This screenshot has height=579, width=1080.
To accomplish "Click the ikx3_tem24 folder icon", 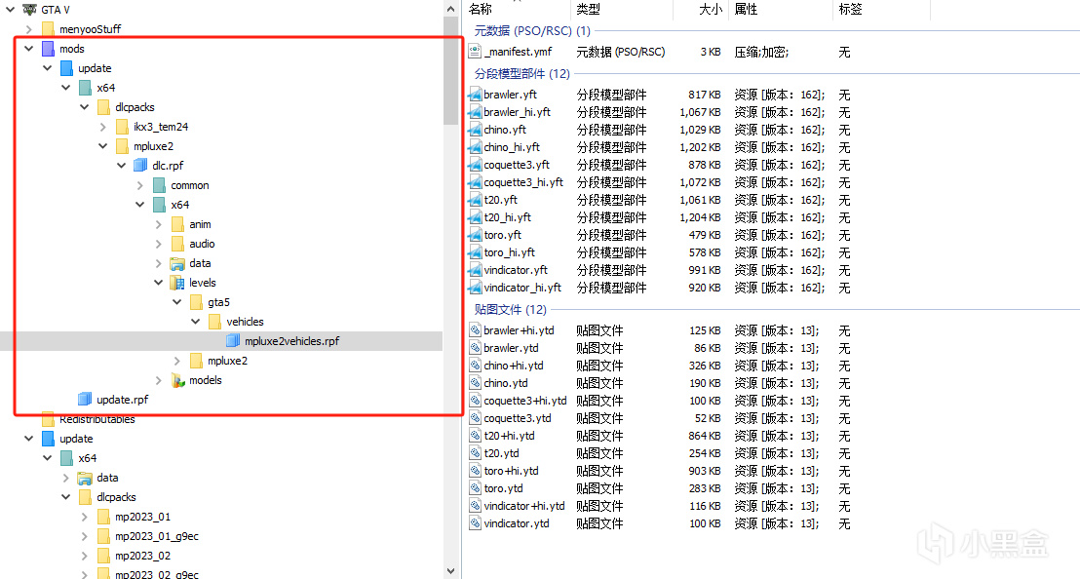I will (x=122, y=127).
